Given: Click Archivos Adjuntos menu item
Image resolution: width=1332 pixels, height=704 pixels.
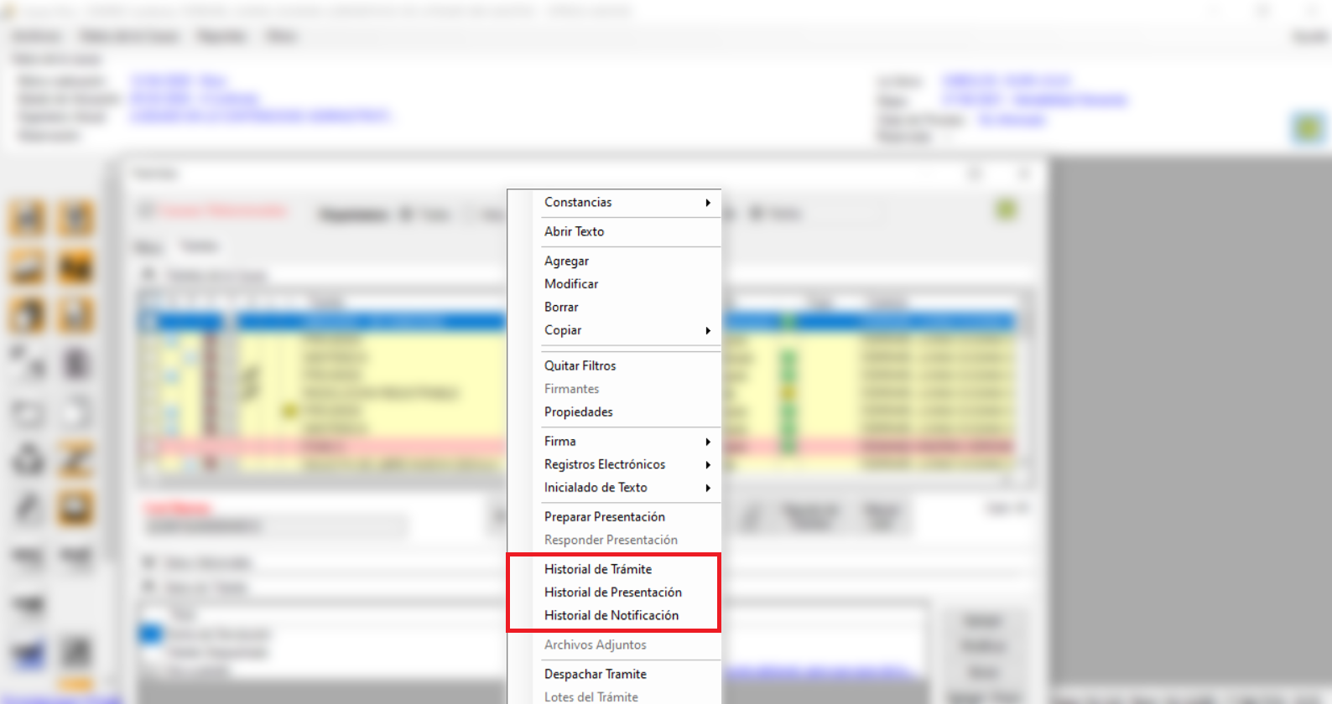Looking at the screenshot, I should [595, 644].
